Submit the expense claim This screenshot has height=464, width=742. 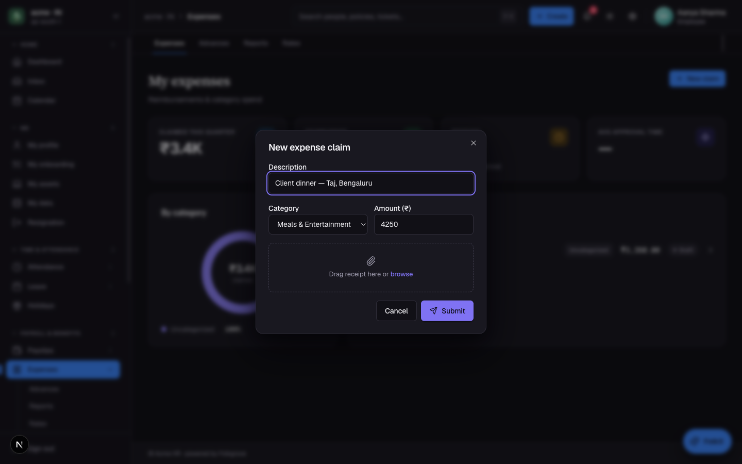coord(447,311)
